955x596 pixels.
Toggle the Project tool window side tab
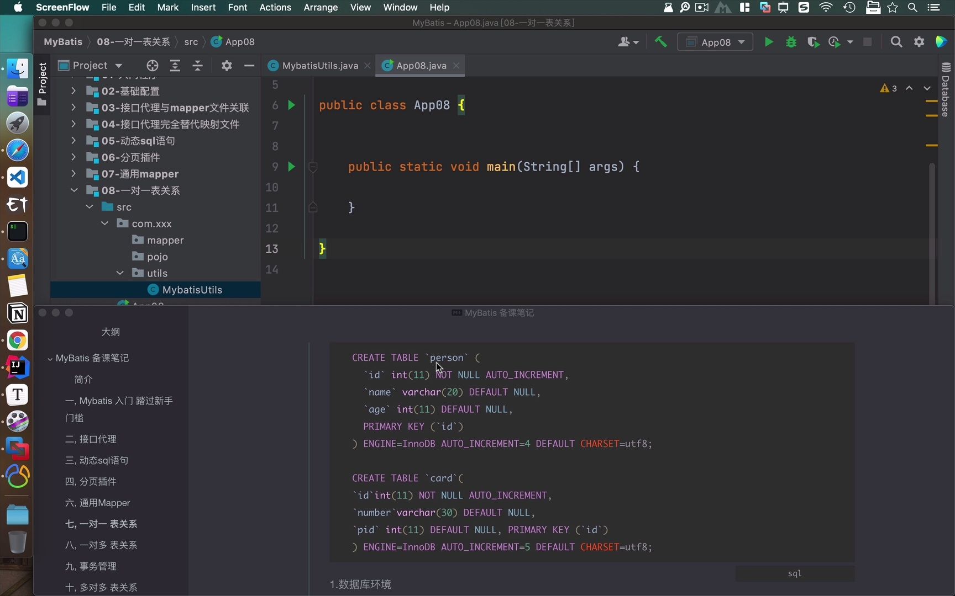pos(42,84)
